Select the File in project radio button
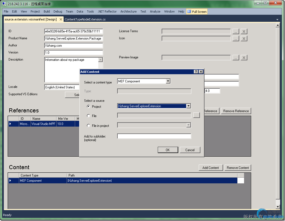This screenshot has width=285, height=221. pyautogui.click(x=88, y=126)
